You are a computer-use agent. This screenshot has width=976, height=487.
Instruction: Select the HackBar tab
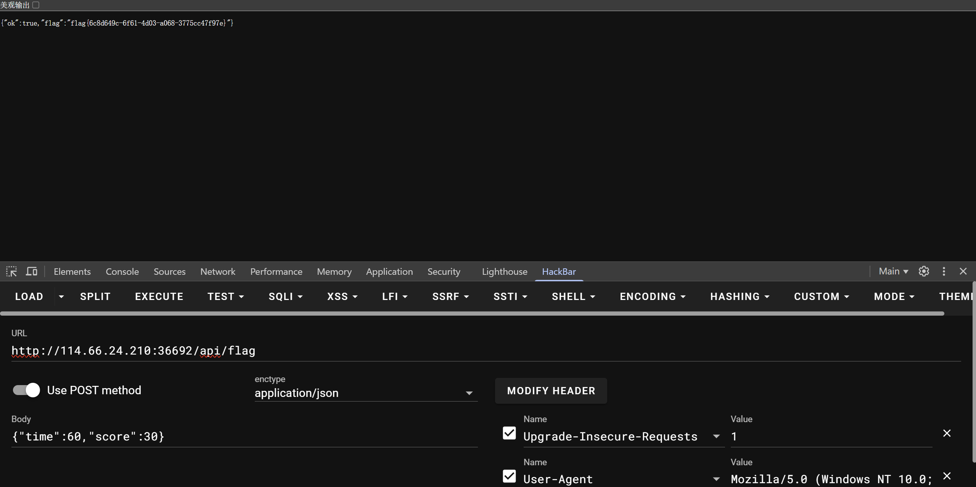[559, 271]
